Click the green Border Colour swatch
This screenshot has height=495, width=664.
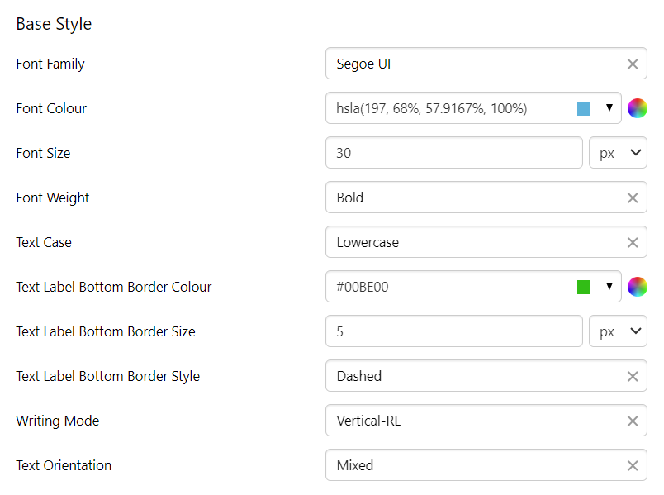(584, 287)
